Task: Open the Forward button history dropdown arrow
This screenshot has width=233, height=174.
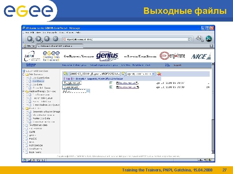Action: point(42,42)
